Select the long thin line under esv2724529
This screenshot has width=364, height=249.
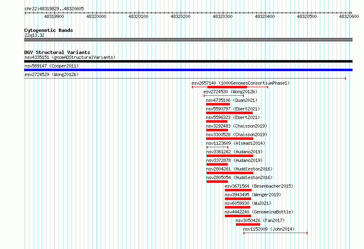(185, 79)
